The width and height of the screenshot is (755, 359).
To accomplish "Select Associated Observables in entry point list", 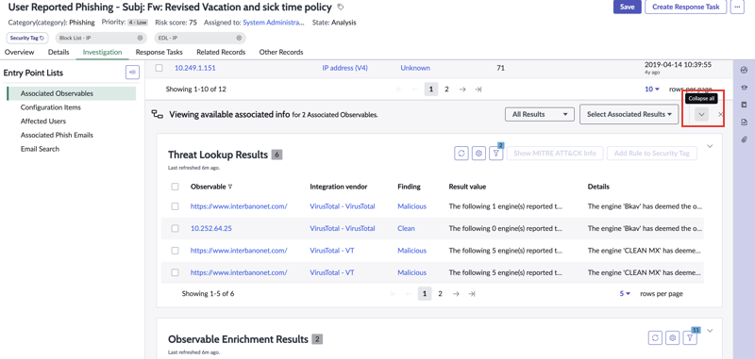I will [x=72, y=93].
